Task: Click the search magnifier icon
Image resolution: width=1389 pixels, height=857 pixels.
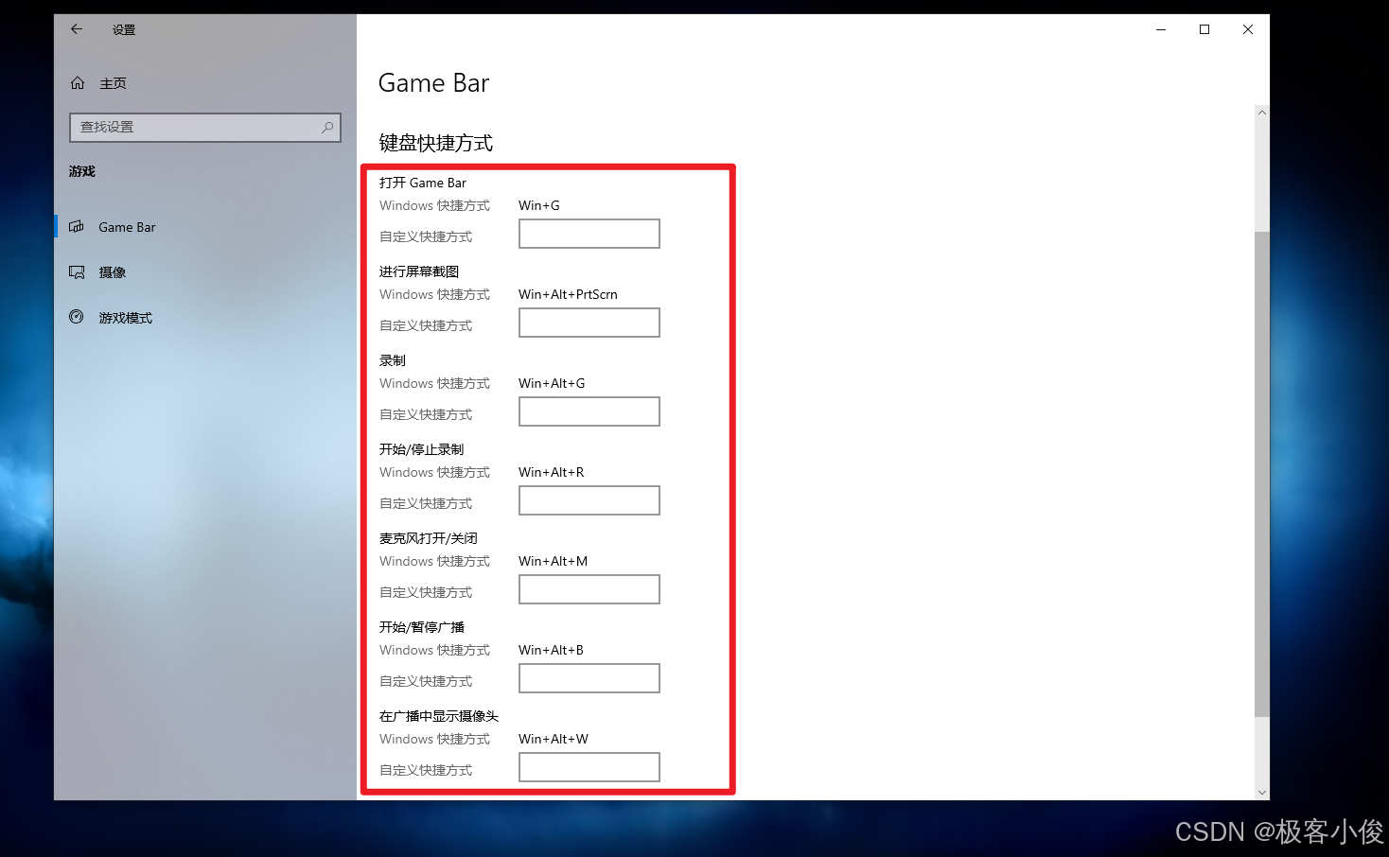Action: tap(327, 127)
